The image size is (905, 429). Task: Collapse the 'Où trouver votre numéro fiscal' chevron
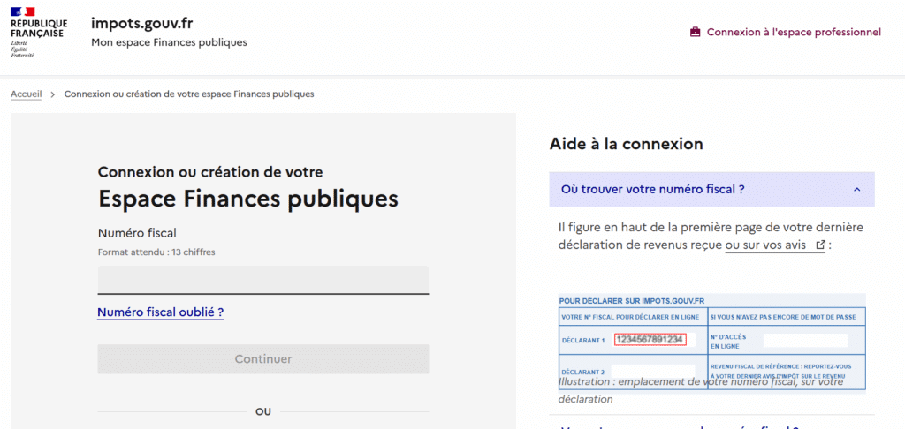[x=856, y=189]
